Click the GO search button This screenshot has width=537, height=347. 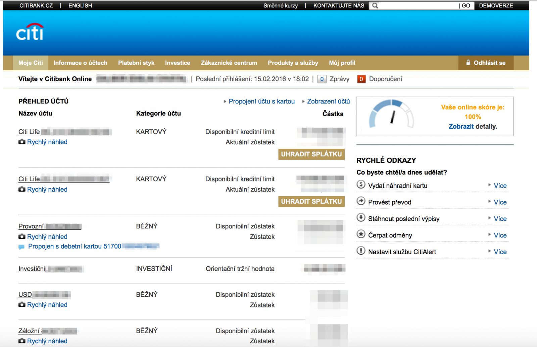(466, 6)
